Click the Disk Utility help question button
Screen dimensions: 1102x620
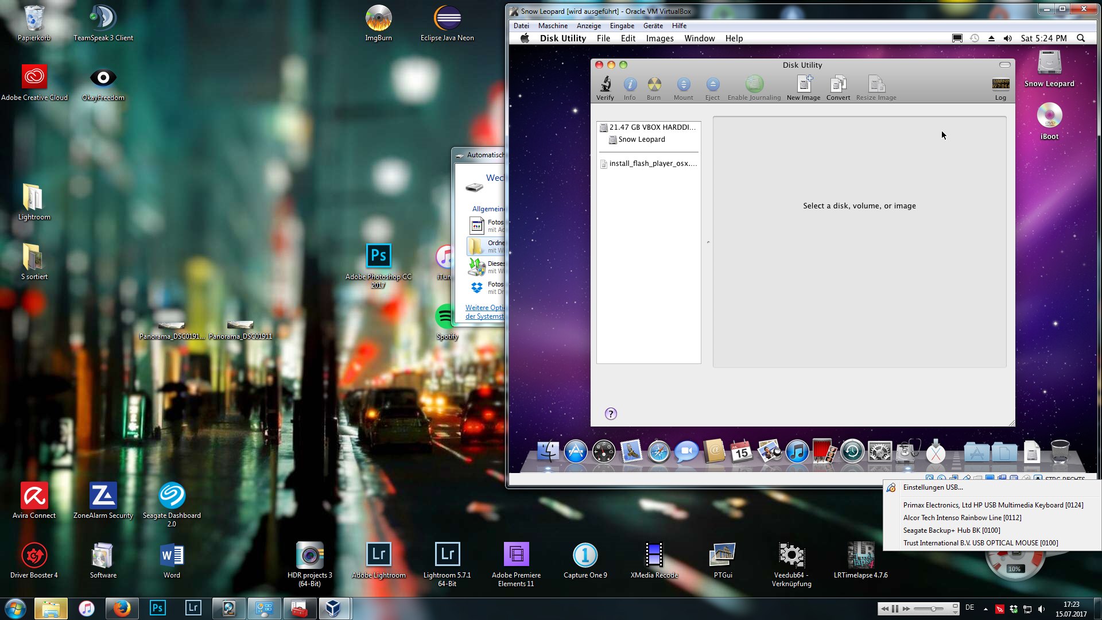(x=611, y=414)
